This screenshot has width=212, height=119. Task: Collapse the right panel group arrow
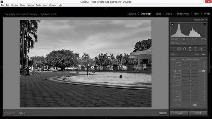(211, 67)
